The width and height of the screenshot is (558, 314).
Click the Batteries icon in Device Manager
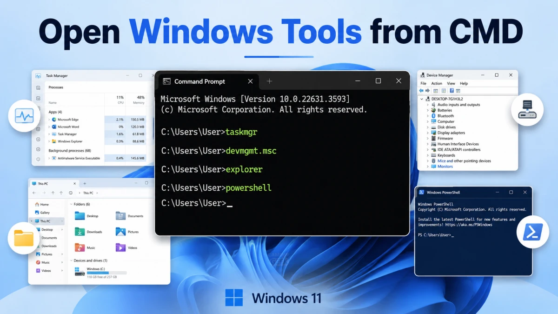click(433, 110)
